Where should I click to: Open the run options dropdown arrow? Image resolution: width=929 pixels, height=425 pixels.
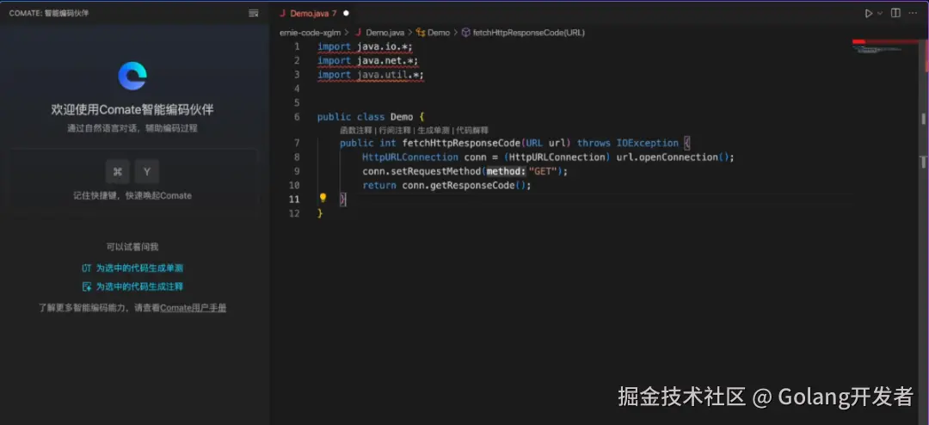(x=880, y=13)
